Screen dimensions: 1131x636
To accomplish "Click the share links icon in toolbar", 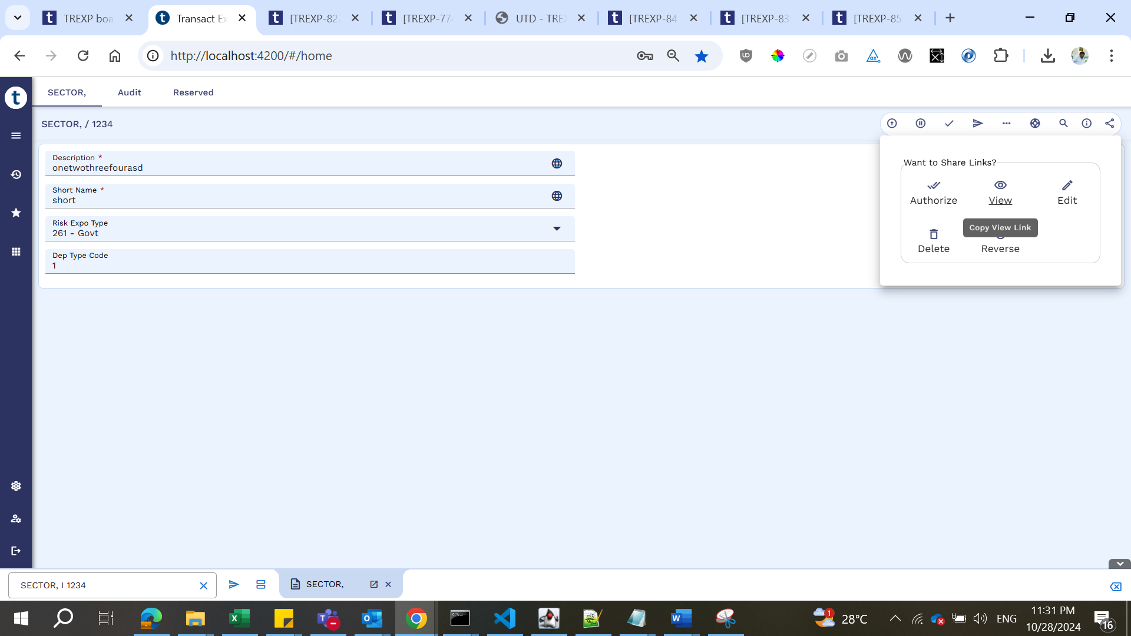I will pos(1109,123).
